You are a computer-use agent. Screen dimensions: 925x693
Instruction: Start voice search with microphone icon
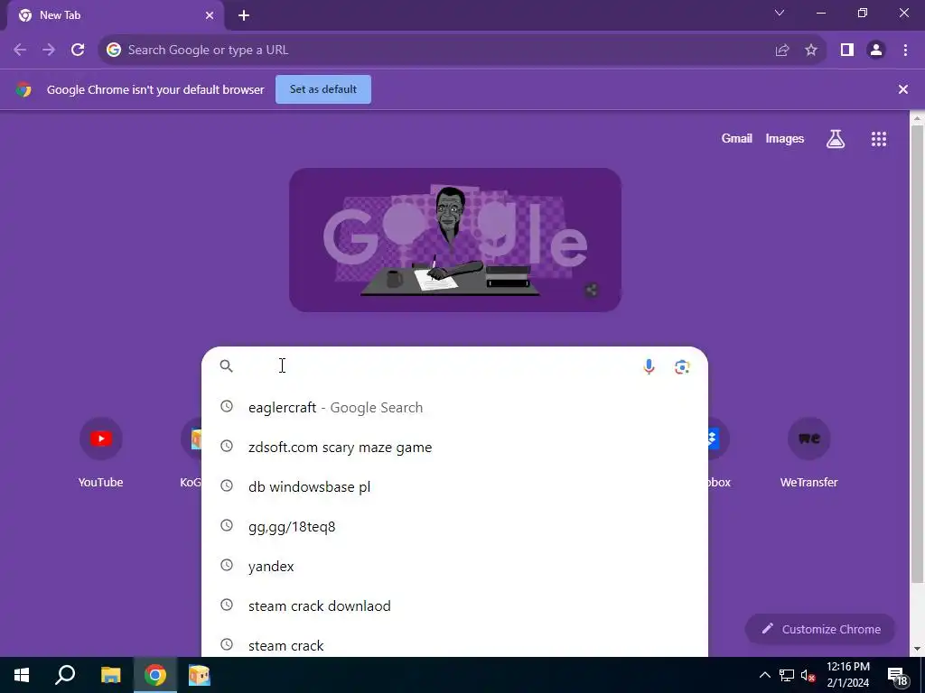(x=649, y=366)
